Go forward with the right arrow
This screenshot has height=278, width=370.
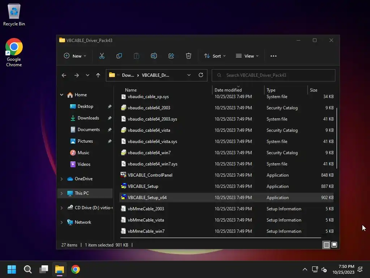[77, 75]
